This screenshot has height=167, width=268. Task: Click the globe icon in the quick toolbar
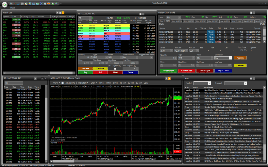click(56, 3)
